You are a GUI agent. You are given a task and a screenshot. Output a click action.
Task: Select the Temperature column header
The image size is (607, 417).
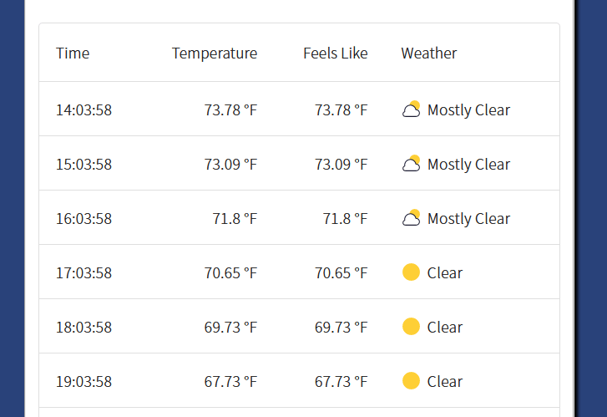coord(215,53)
